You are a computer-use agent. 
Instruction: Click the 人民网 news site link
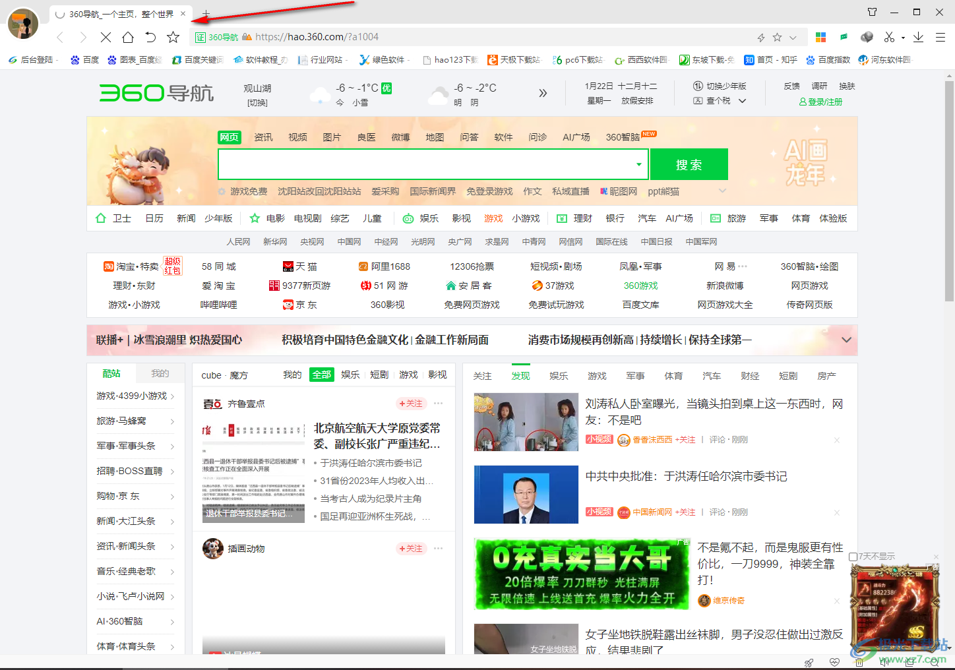coord(239,242)
